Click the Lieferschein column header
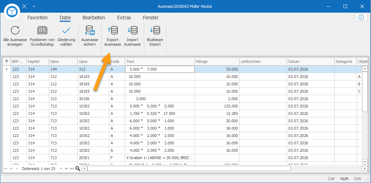The image size is (371, 183). pyautogui.click(x=263, y=61)
